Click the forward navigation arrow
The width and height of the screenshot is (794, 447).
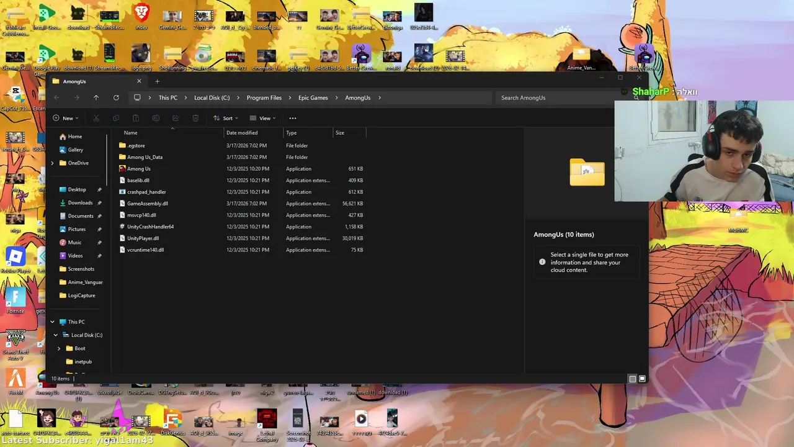[x=76, y=97]
